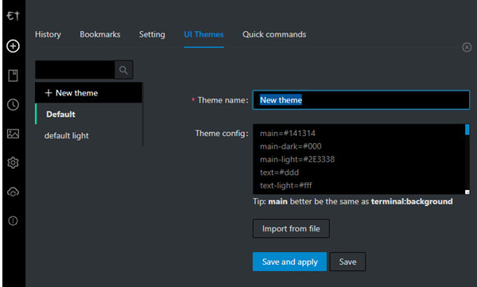477x287 pixels.
Task: Click the search magnifier icon button
Action: [x=123, y=70]
